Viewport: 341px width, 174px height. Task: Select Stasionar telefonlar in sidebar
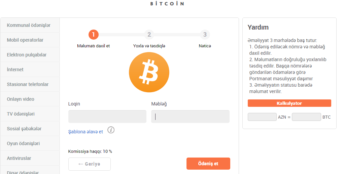pos(28,84)
